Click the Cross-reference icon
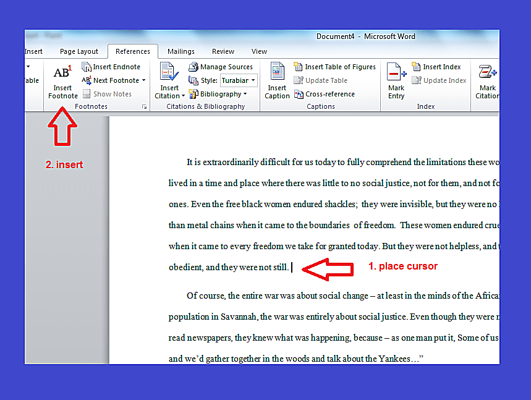The image size is (531, 400). tap(299, 94)
